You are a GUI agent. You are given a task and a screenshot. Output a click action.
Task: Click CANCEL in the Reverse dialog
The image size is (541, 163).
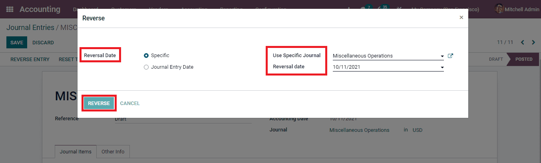tap(130, 103)
